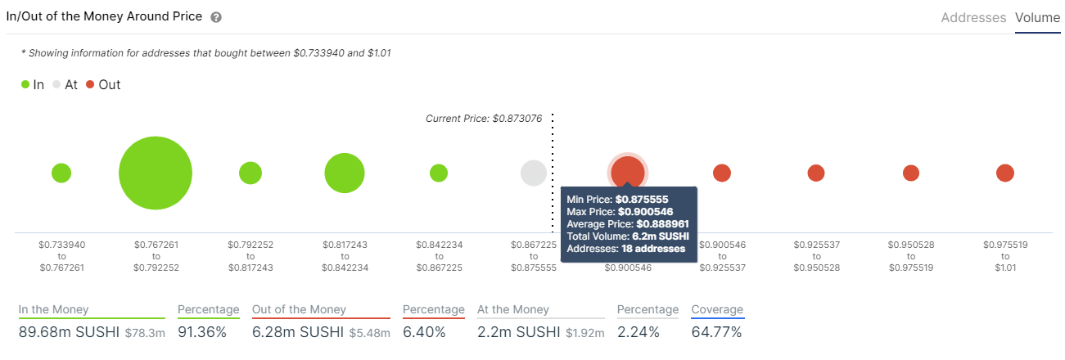Toggle the green In legend item
1065x360 pixels.
click(34, 84)
